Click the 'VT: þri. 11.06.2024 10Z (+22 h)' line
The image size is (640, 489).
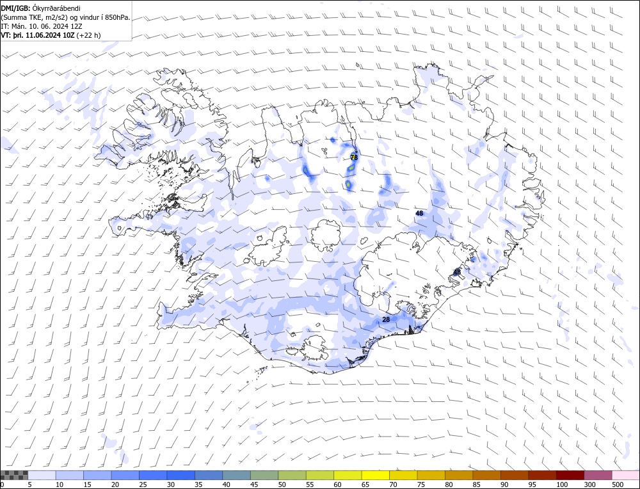(51, 35)
